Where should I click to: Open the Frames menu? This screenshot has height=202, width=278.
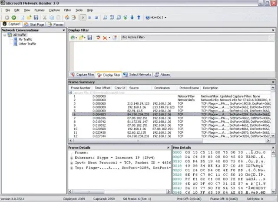[40, 10]
